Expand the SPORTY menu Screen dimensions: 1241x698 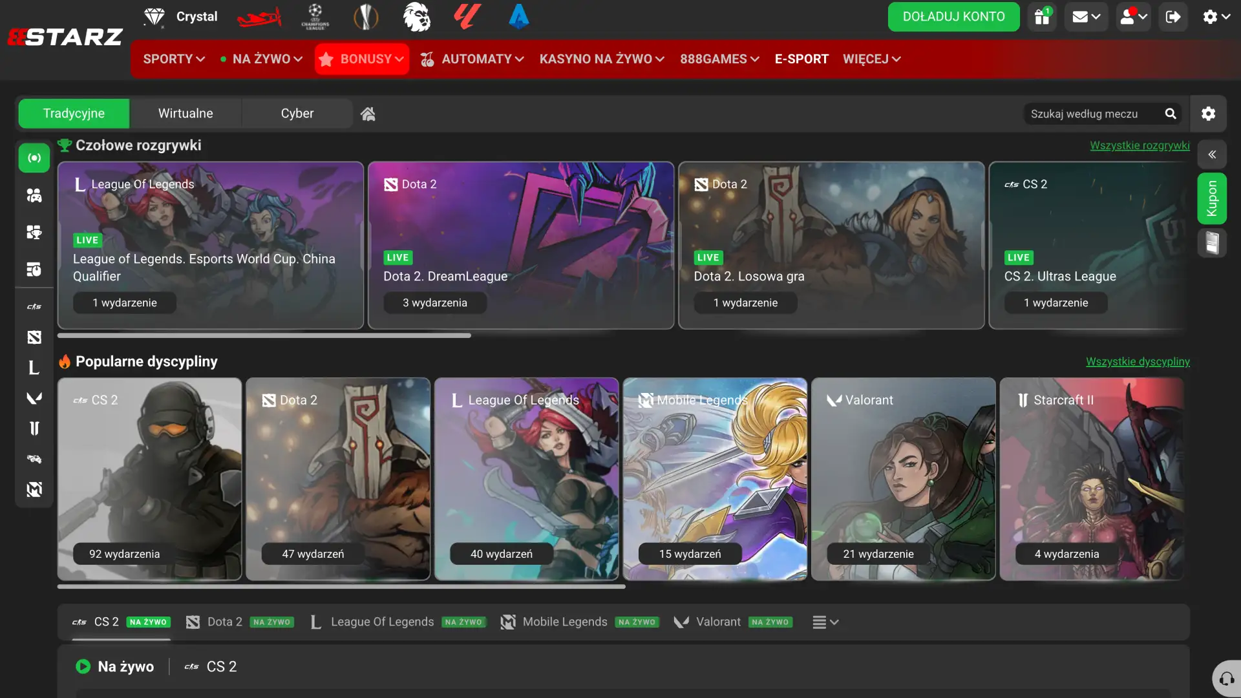pos(174,59)
